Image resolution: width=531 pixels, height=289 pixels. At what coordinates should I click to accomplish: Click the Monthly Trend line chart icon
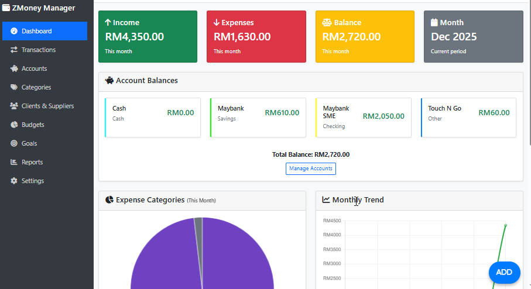(326, 199)
